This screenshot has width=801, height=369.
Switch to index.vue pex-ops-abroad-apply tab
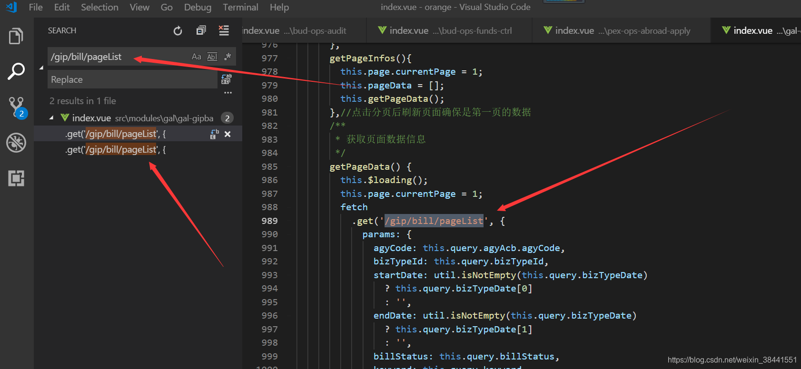tap(622, 30)
